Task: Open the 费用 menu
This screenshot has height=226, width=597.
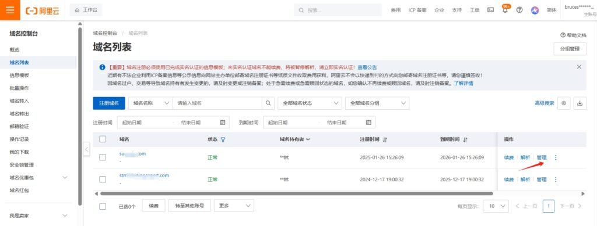Action: point(396,10)
